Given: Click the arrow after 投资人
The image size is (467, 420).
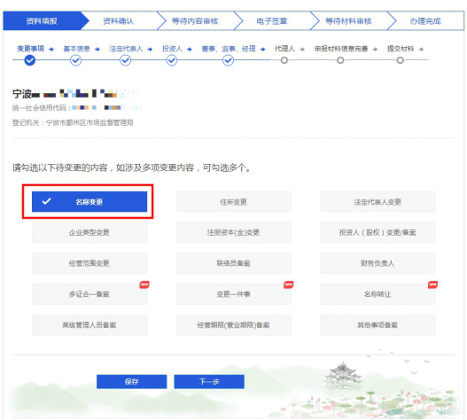Looking at the screenshot, I should click(190, 49).
